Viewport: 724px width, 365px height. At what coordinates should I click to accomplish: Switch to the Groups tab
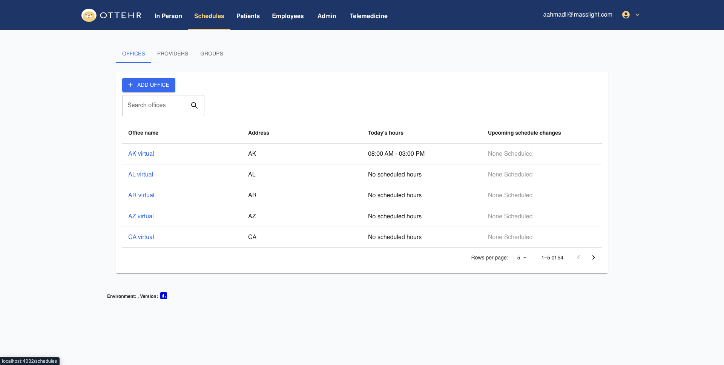pos(212,54)
